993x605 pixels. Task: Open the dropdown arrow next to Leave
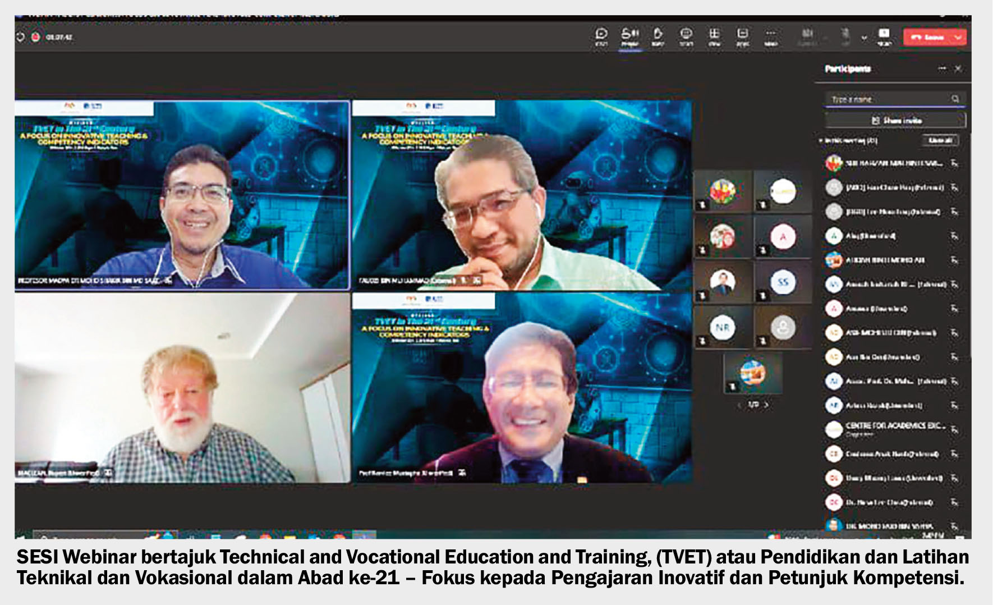958,38
